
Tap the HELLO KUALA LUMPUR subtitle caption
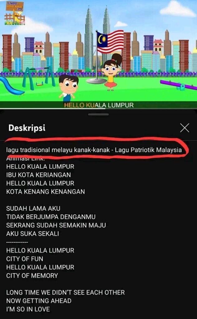(99, 105)
